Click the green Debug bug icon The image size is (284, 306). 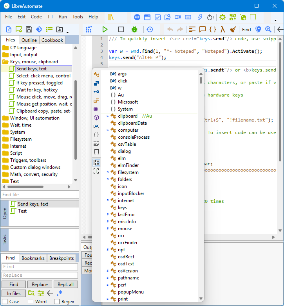[x=134, y=29]
